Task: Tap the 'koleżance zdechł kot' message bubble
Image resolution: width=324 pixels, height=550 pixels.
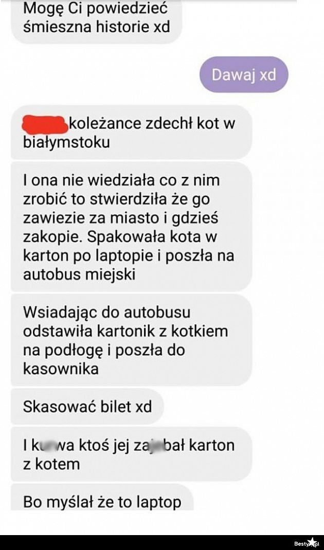Action: (131, 133)
